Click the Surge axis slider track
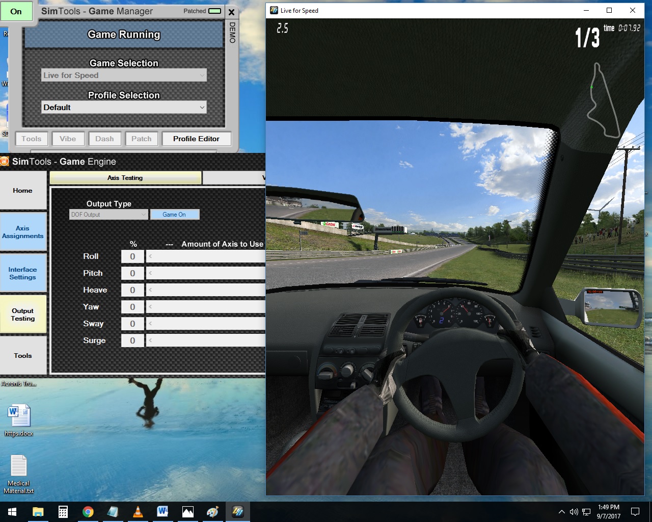Screen dimensions: 652x522 coord(206,341)
